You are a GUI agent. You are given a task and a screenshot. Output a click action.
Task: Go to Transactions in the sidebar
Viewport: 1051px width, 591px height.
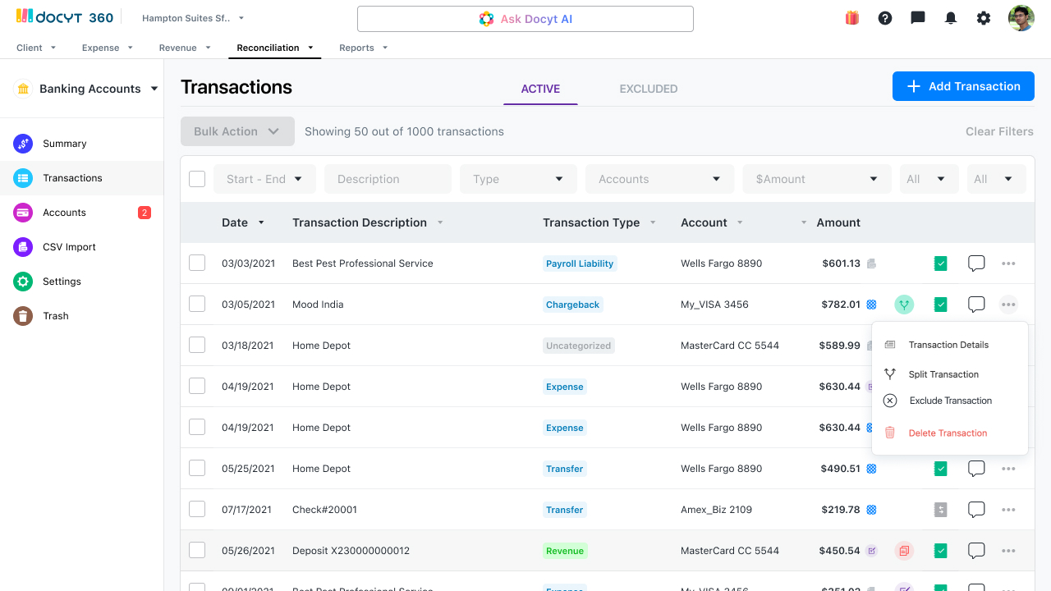[x=81, y=178]
